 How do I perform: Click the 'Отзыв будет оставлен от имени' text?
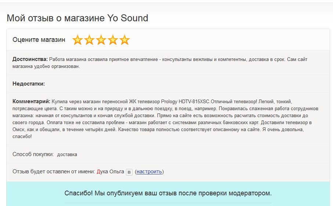[x=54, y=171]
